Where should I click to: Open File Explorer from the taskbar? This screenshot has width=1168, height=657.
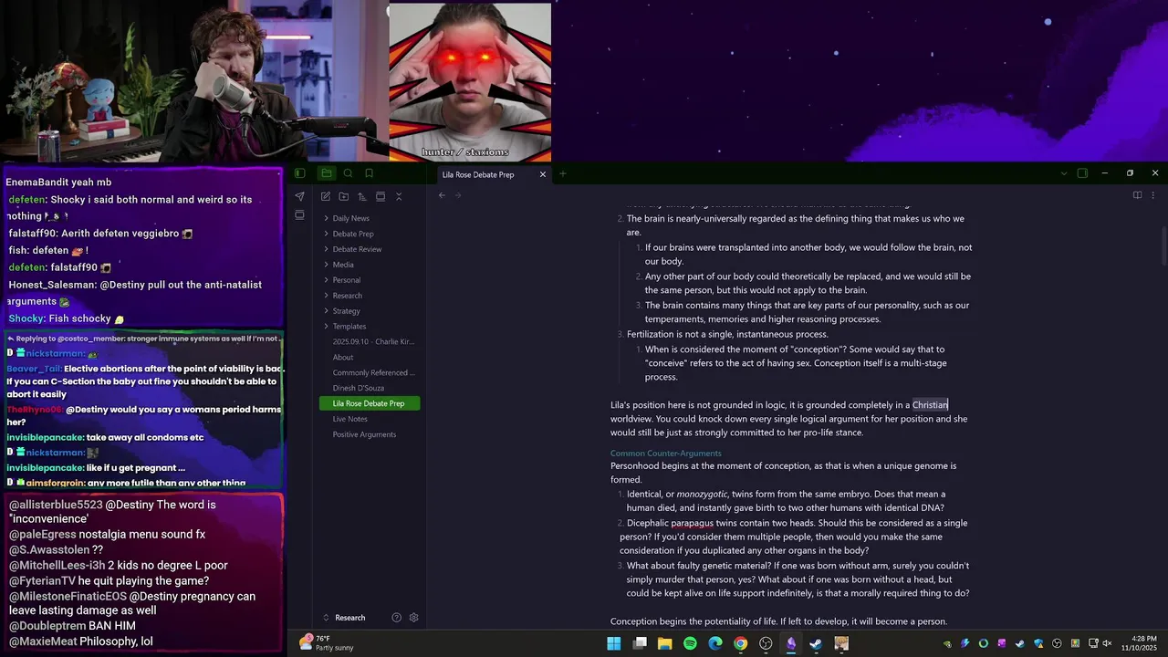click(x=664, y=643)
